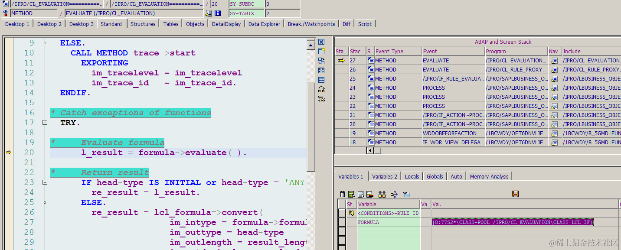Click the headphones services icon beside editor
The height and width of the screenshot is (250, 621).
[x=321, y=89]
